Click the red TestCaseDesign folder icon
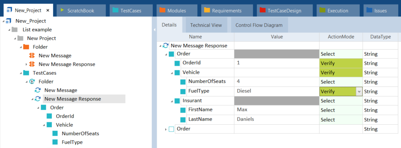401x148 pixels. click(262, 10)
